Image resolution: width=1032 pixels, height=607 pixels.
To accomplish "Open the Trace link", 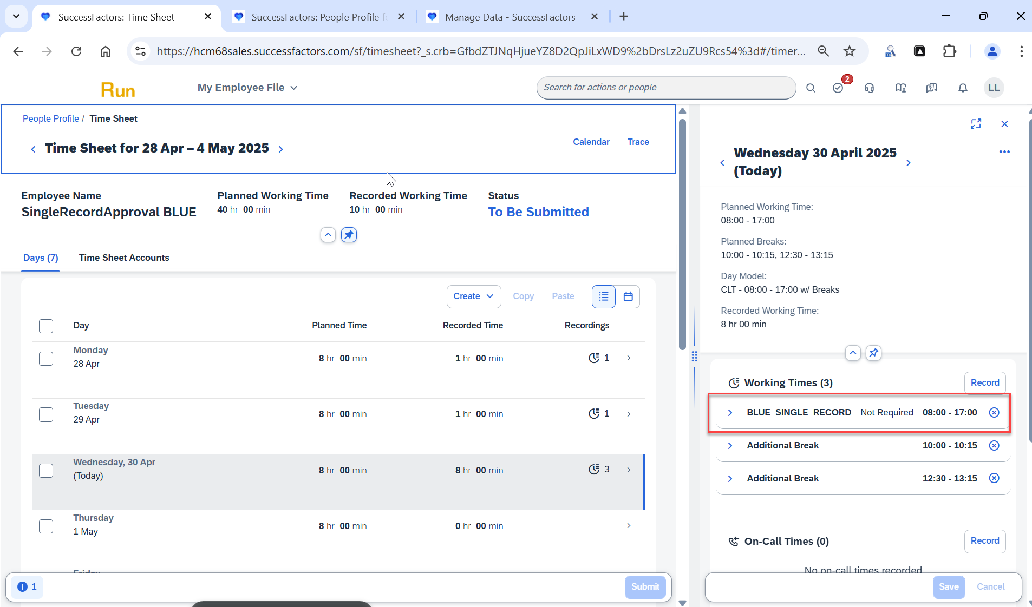I will click(638, 142).
